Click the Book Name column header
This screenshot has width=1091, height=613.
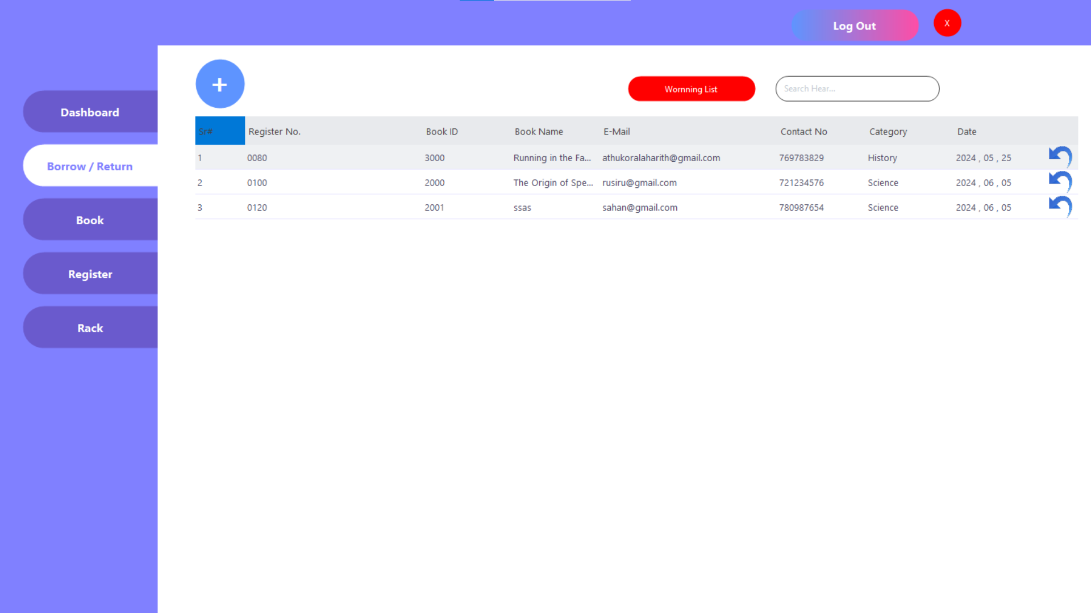click(x=539, y=131)
